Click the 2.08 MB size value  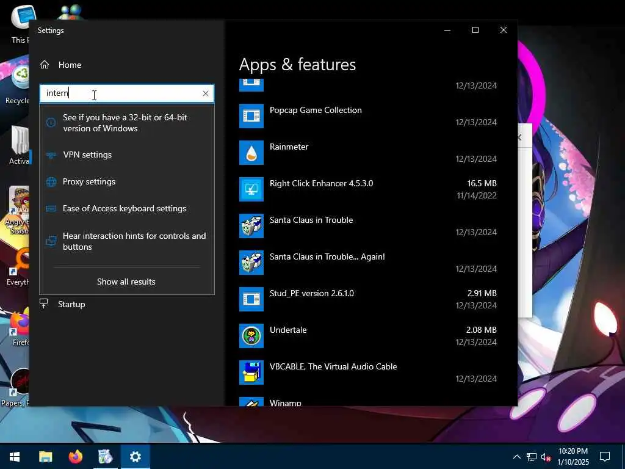coord(481,330)
